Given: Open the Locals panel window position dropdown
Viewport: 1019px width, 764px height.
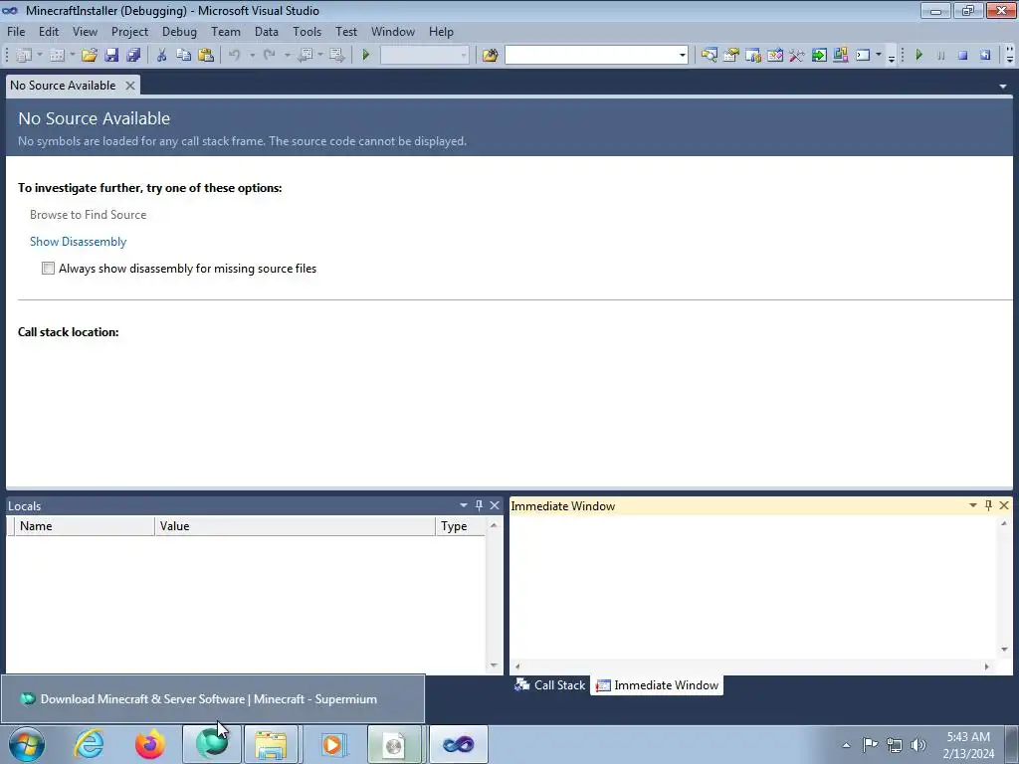Looking at the screenshot, I should (x=464, y=505).
